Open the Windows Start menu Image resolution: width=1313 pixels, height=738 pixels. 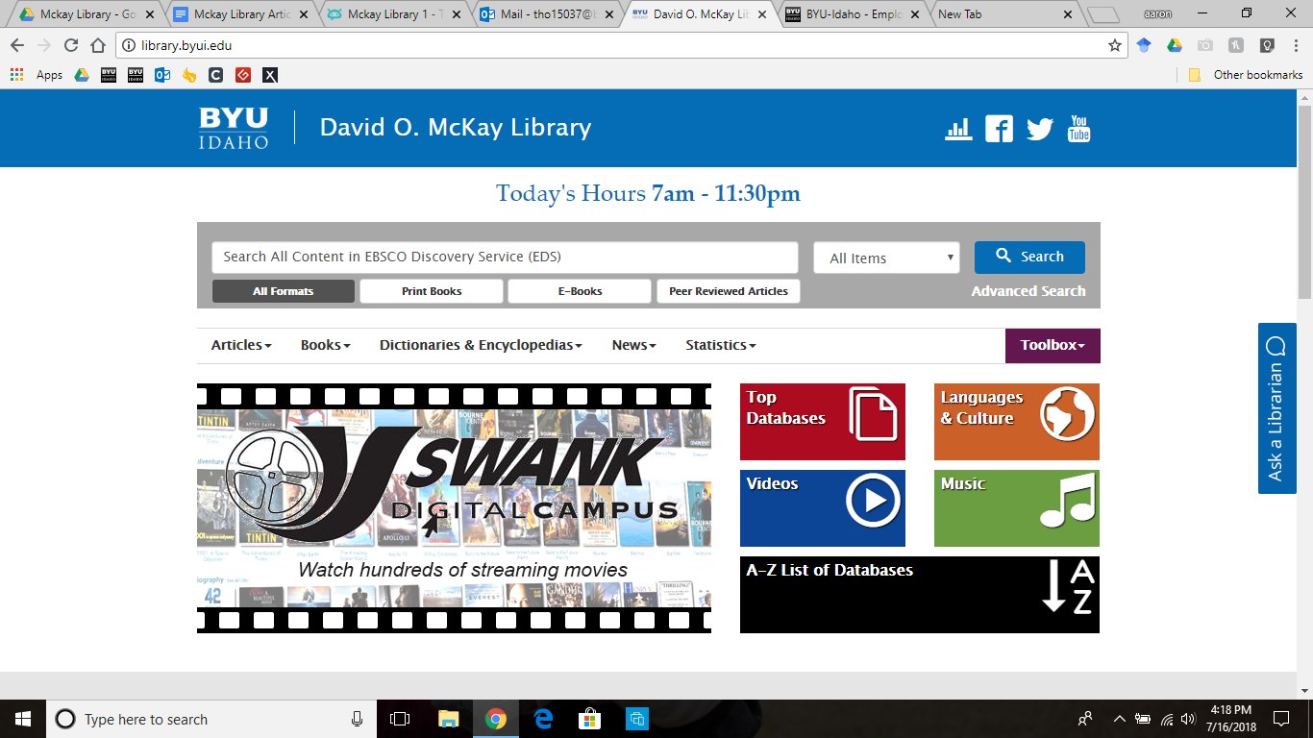(22, 719)
